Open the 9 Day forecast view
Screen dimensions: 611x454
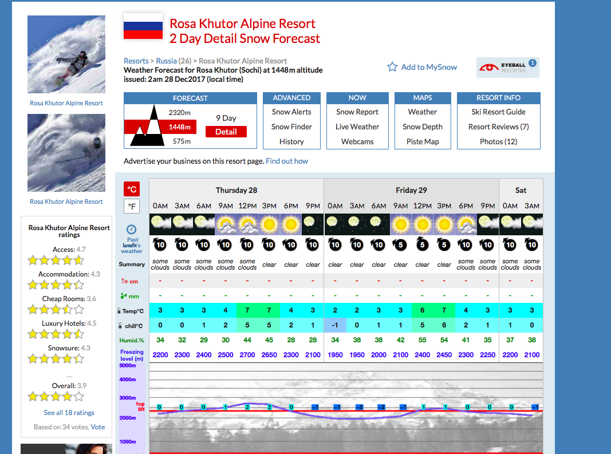pos(226,118)
